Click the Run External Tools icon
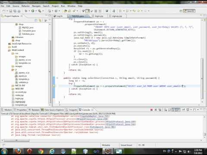The width and height of the screenshot is (207, 155). (x=40, y=11)
